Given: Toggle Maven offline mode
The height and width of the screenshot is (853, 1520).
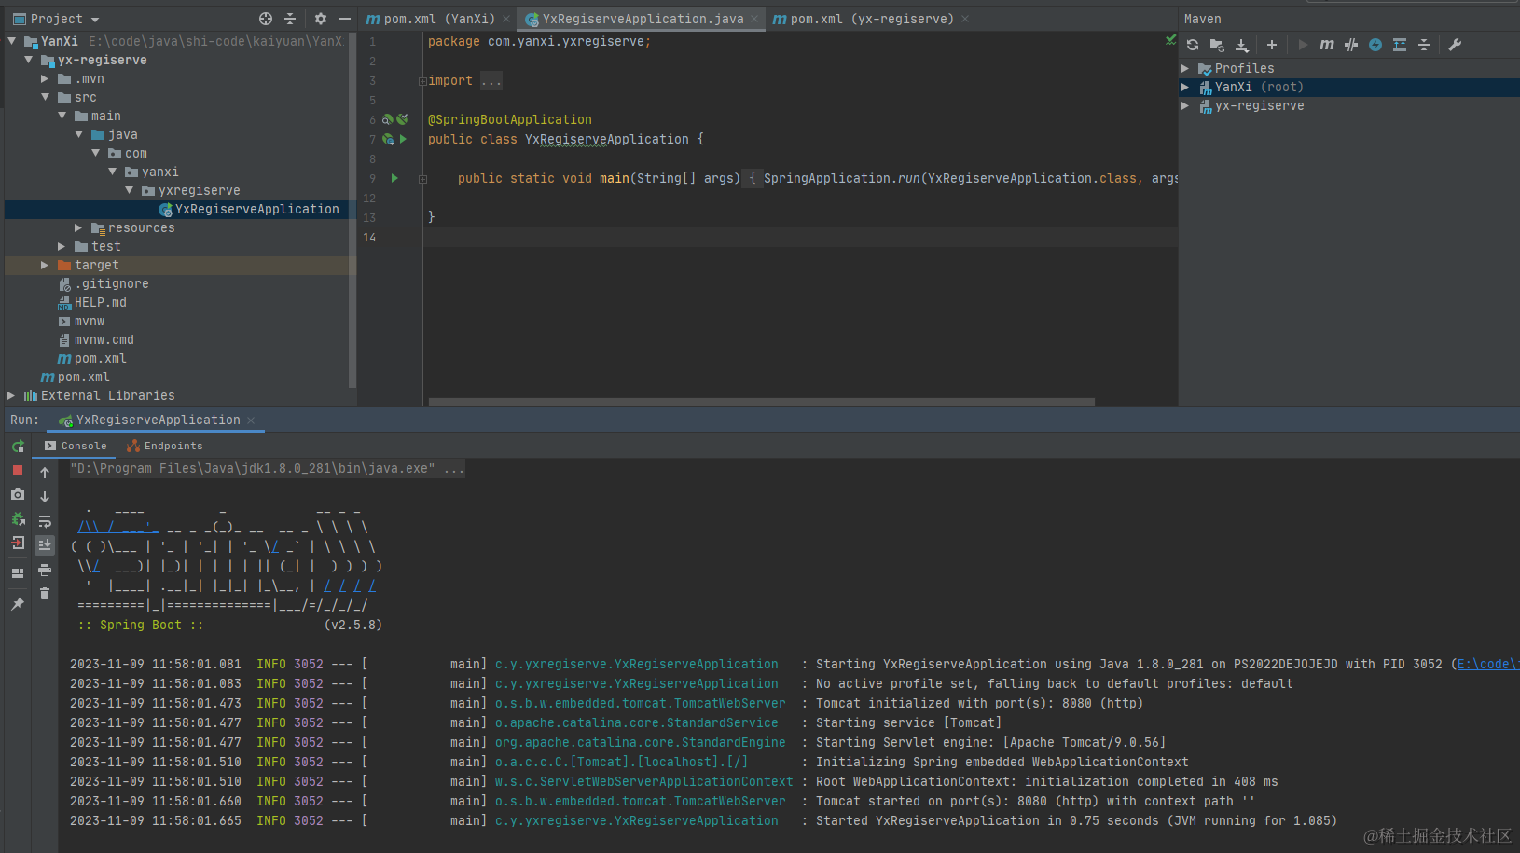Looking at the screenshot, I should tap(1351, 45).
